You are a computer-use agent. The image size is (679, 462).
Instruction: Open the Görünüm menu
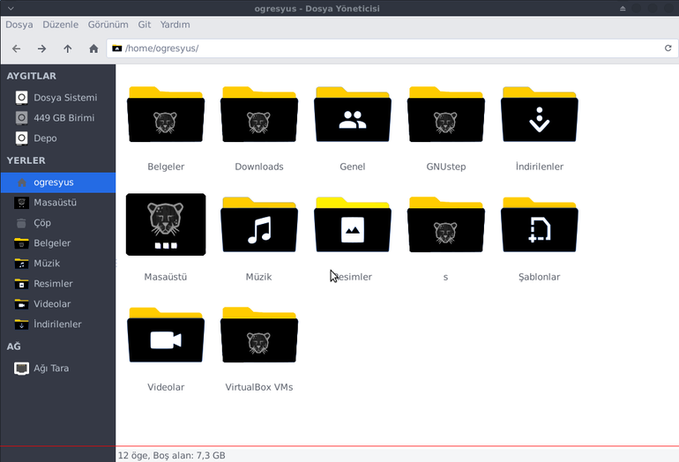pyautogui.click(x=108, y=25)
